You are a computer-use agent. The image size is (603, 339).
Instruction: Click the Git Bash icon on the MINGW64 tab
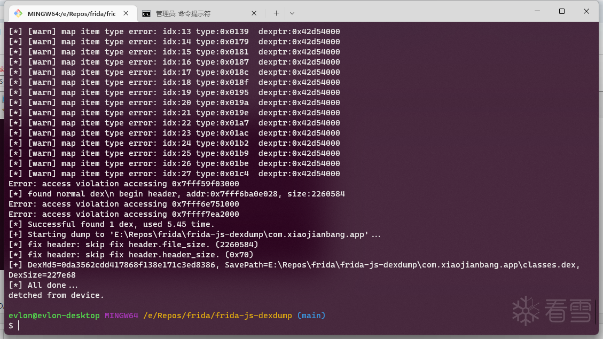18,13
